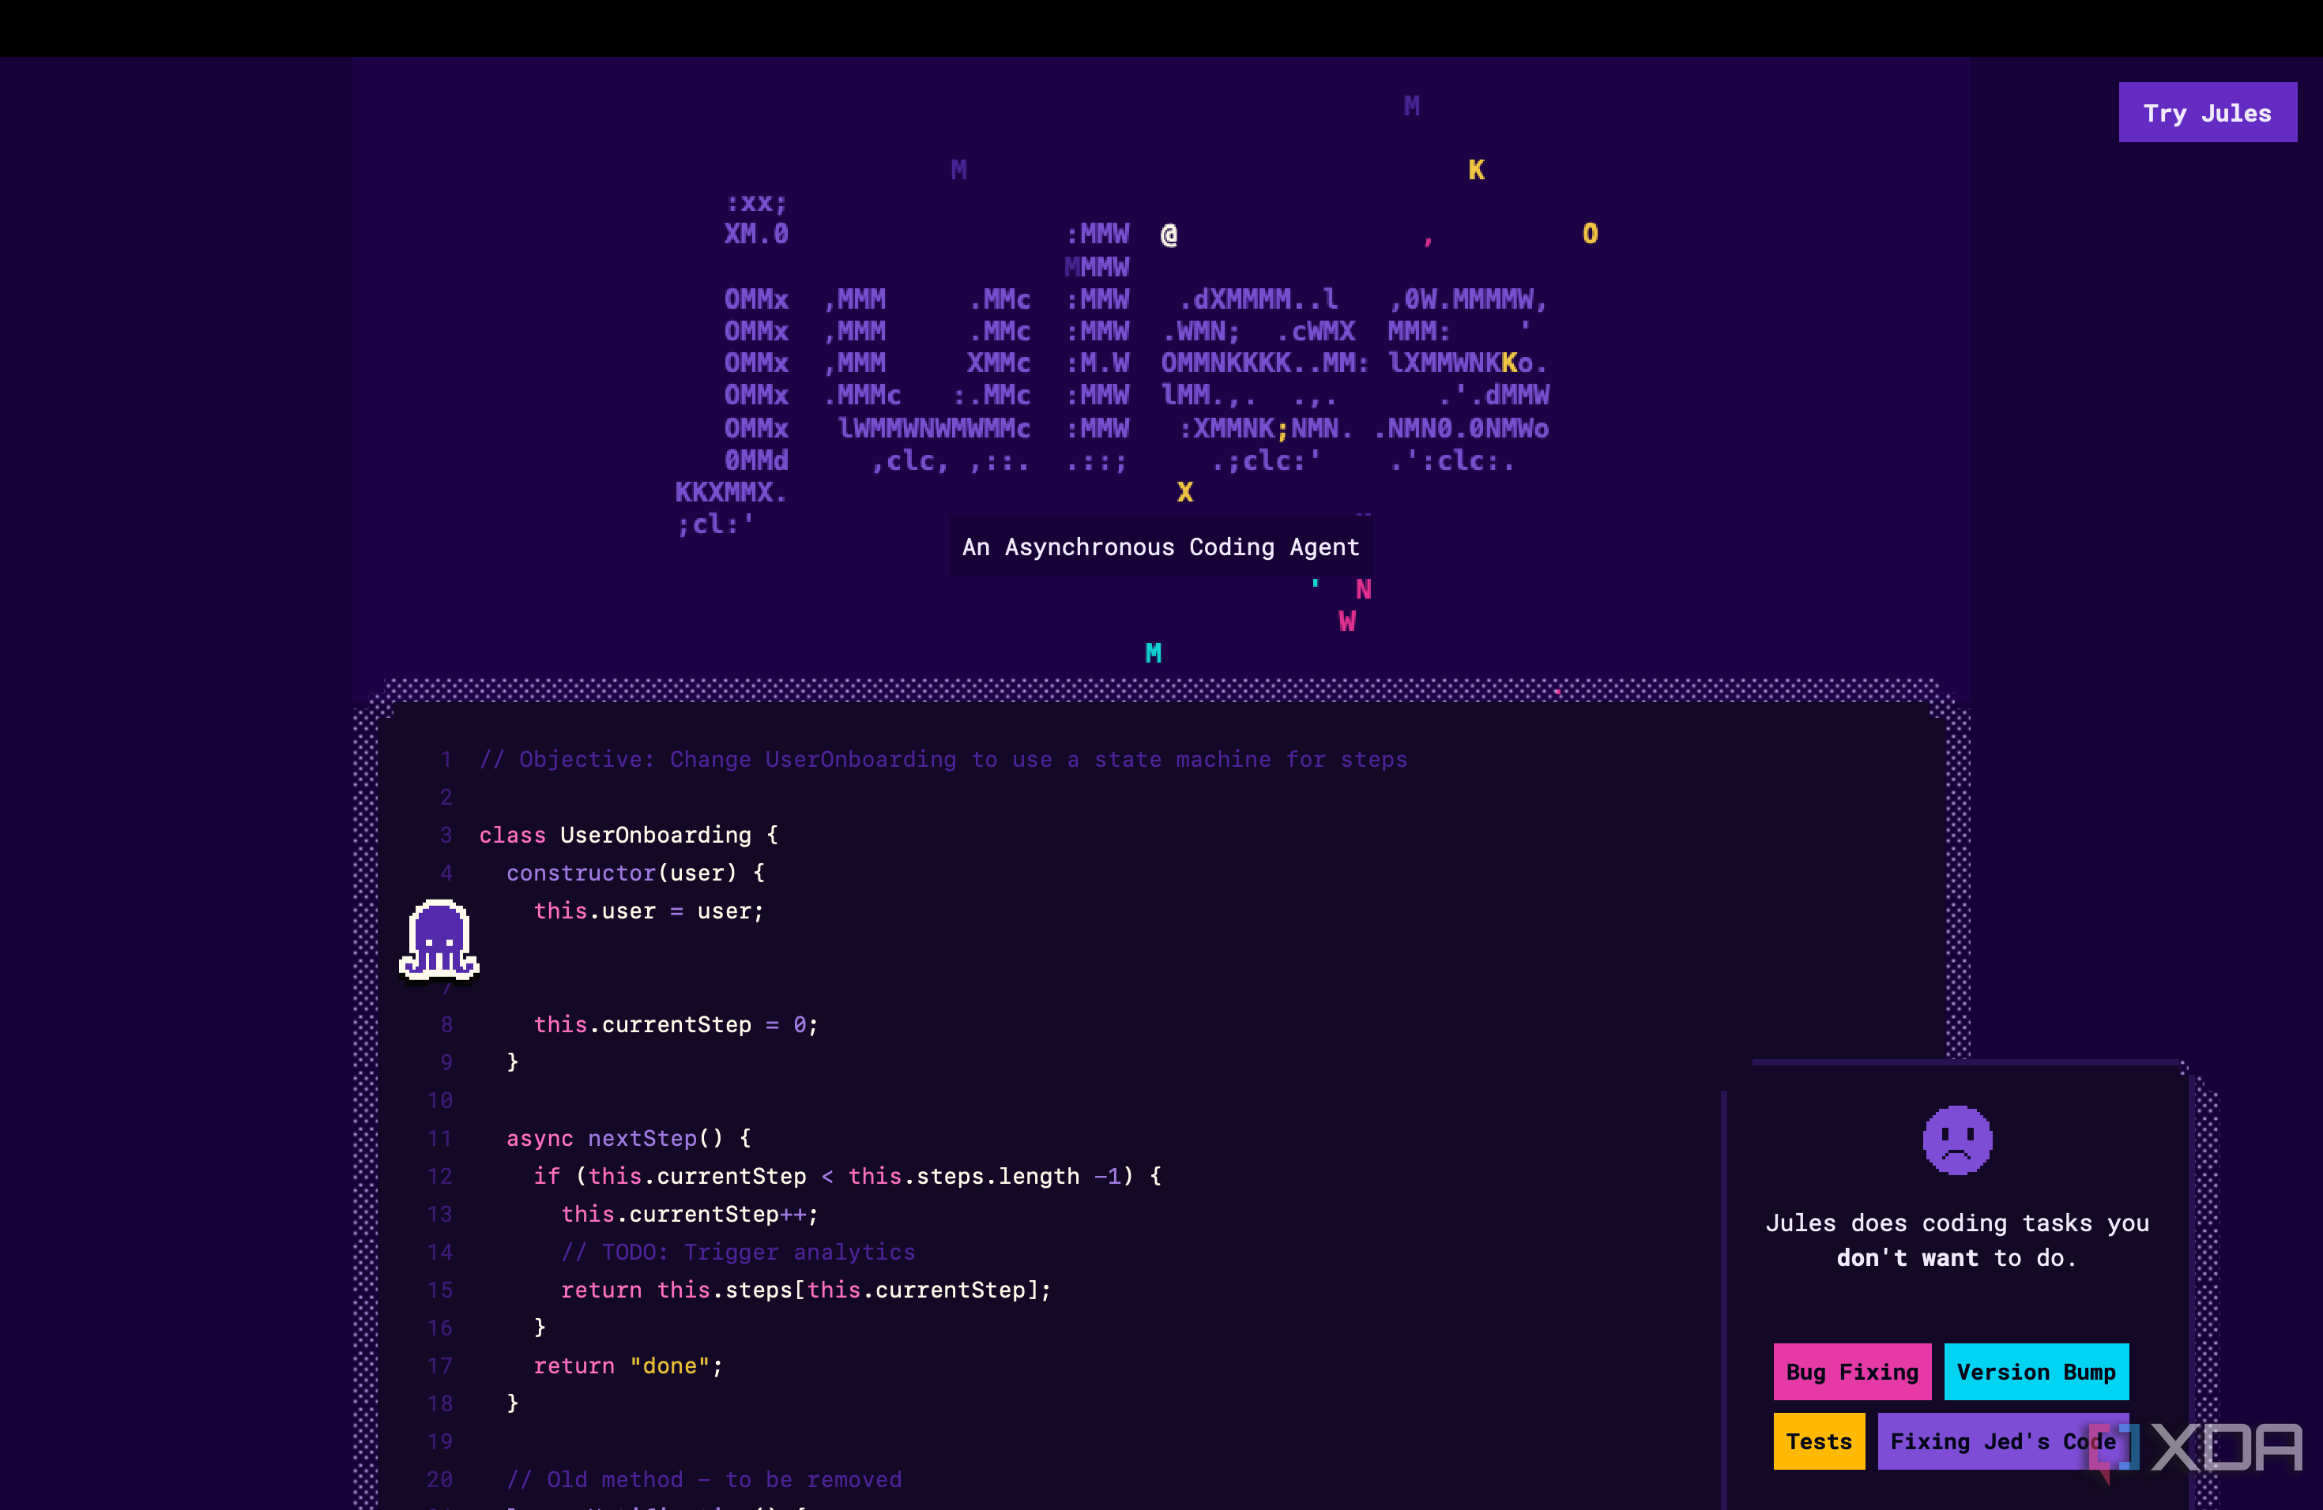The height and width of the screenshot is (1510, 2323).
Task: Click the sad face emoji icon
Action: [x=1957, y=1140]
